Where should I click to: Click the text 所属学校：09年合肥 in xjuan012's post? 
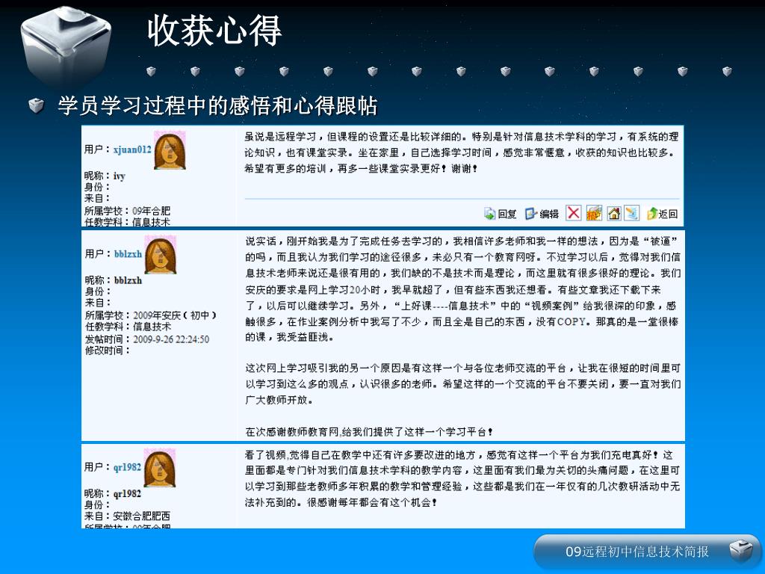127,211
